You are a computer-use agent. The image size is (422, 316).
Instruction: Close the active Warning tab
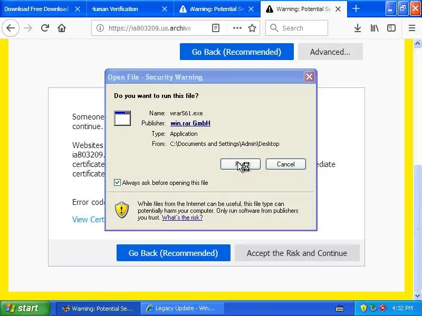tap(338, 9)
